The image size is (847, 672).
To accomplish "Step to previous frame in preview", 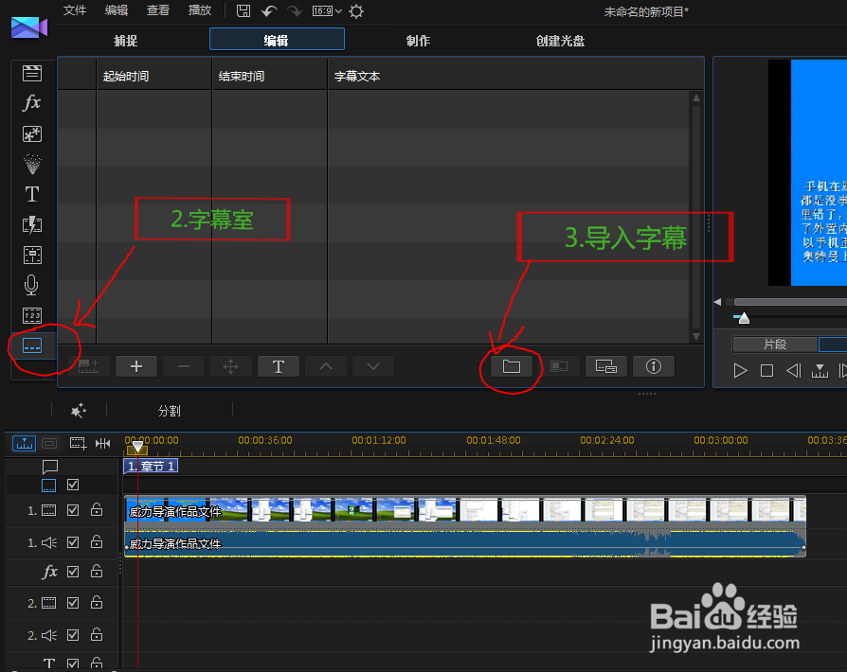I will (794, 371).
